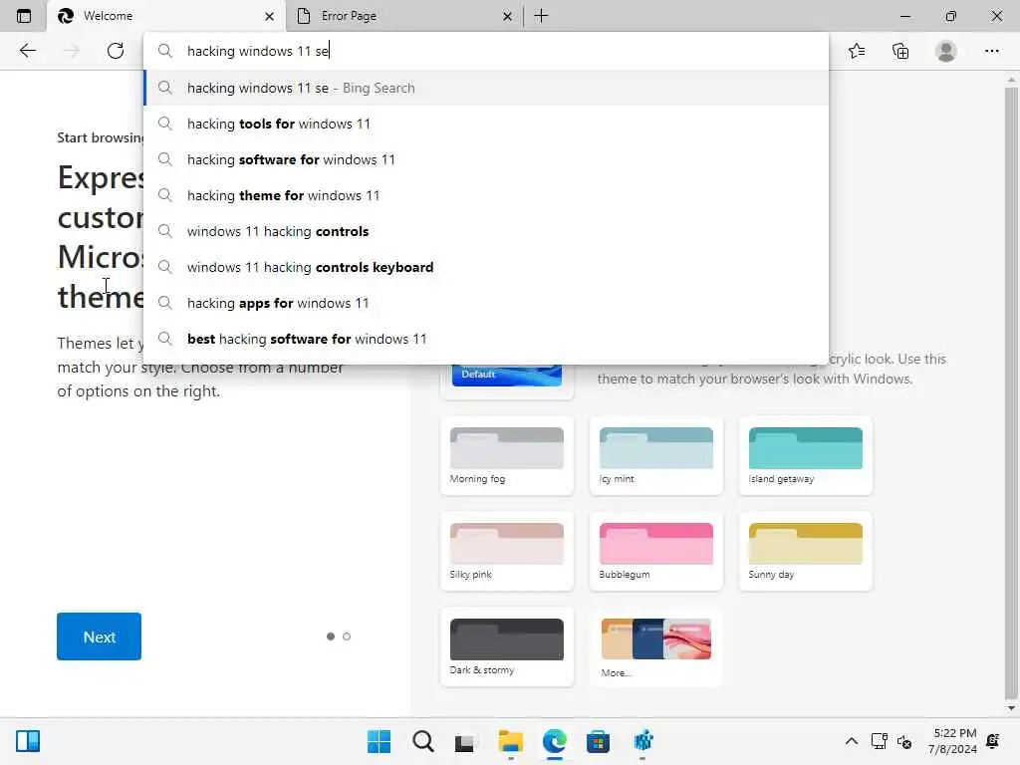
Task: Open the taskbar clock and date
Action: click(953, 741)
